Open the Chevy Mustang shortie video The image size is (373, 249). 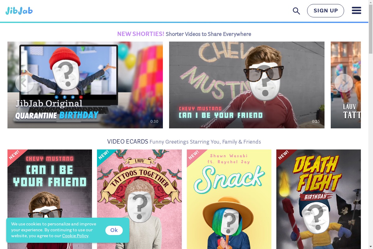[247, 85]
